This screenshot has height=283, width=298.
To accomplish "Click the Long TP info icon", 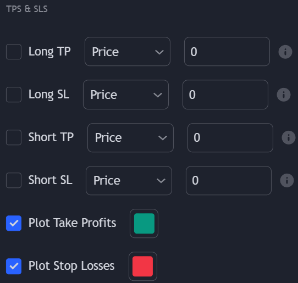I will click(x=285, y=52).
